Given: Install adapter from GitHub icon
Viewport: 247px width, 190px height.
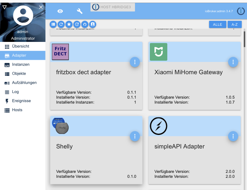Looking at the screenshot, I should tap(85, 24).
